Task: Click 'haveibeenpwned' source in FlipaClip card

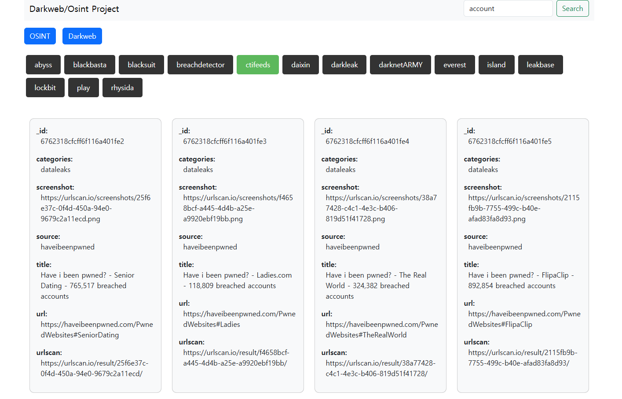Action: 495,247
